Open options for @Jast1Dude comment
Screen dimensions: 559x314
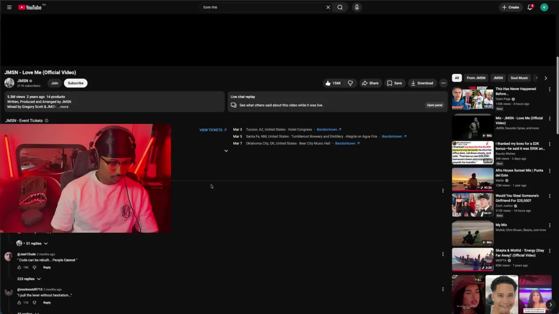click(443, 254)
